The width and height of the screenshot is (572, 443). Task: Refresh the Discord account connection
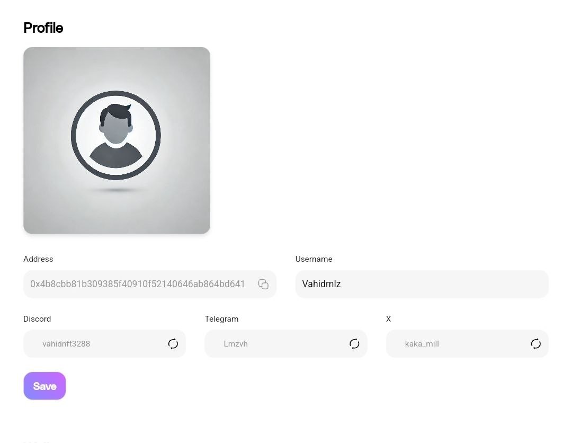click(173, 344)
